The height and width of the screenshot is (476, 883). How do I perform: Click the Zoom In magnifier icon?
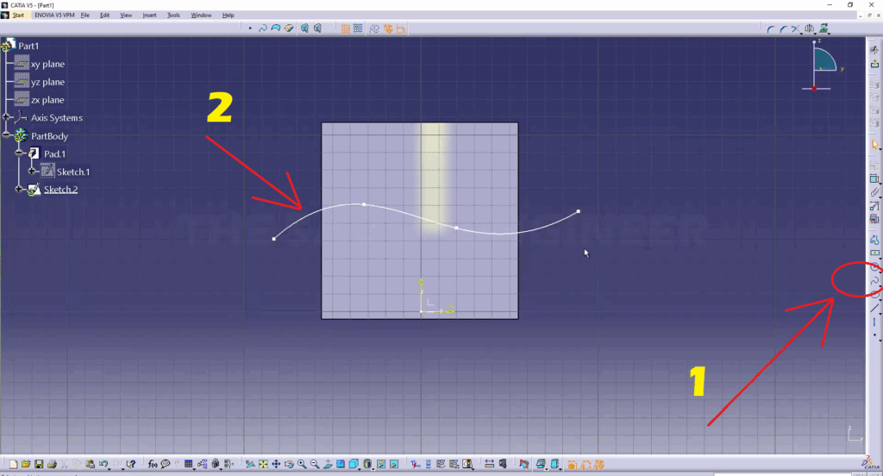302,464
